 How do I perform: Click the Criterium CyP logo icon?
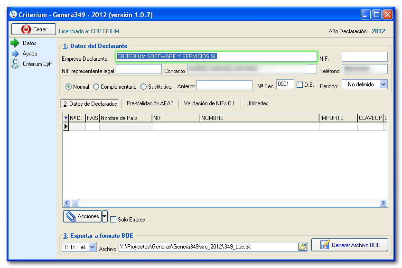[x=15, y=64]
